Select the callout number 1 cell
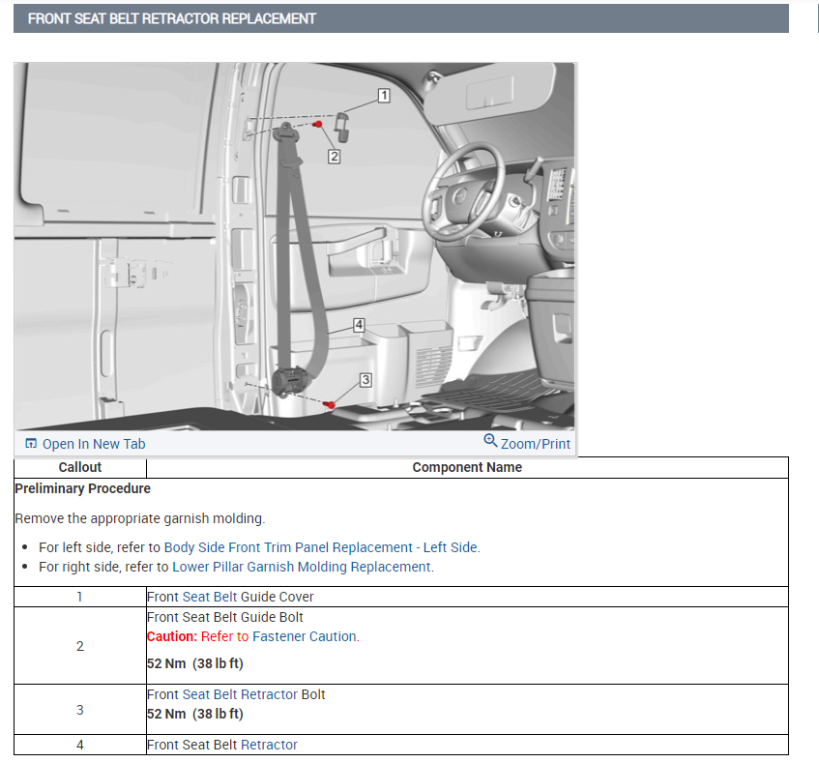This screenshot has width=819, height=763. pyautogui.click(x=80, y=597)
